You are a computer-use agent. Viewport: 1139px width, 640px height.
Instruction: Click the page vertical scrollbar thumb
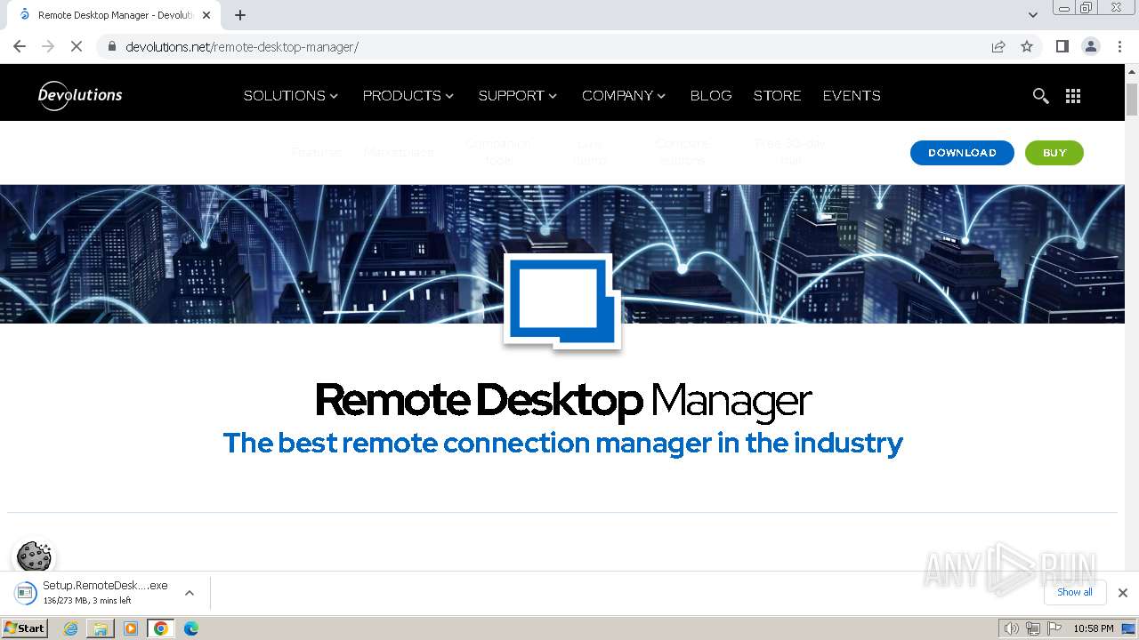pyautogui.click(x=1132, y=99)
